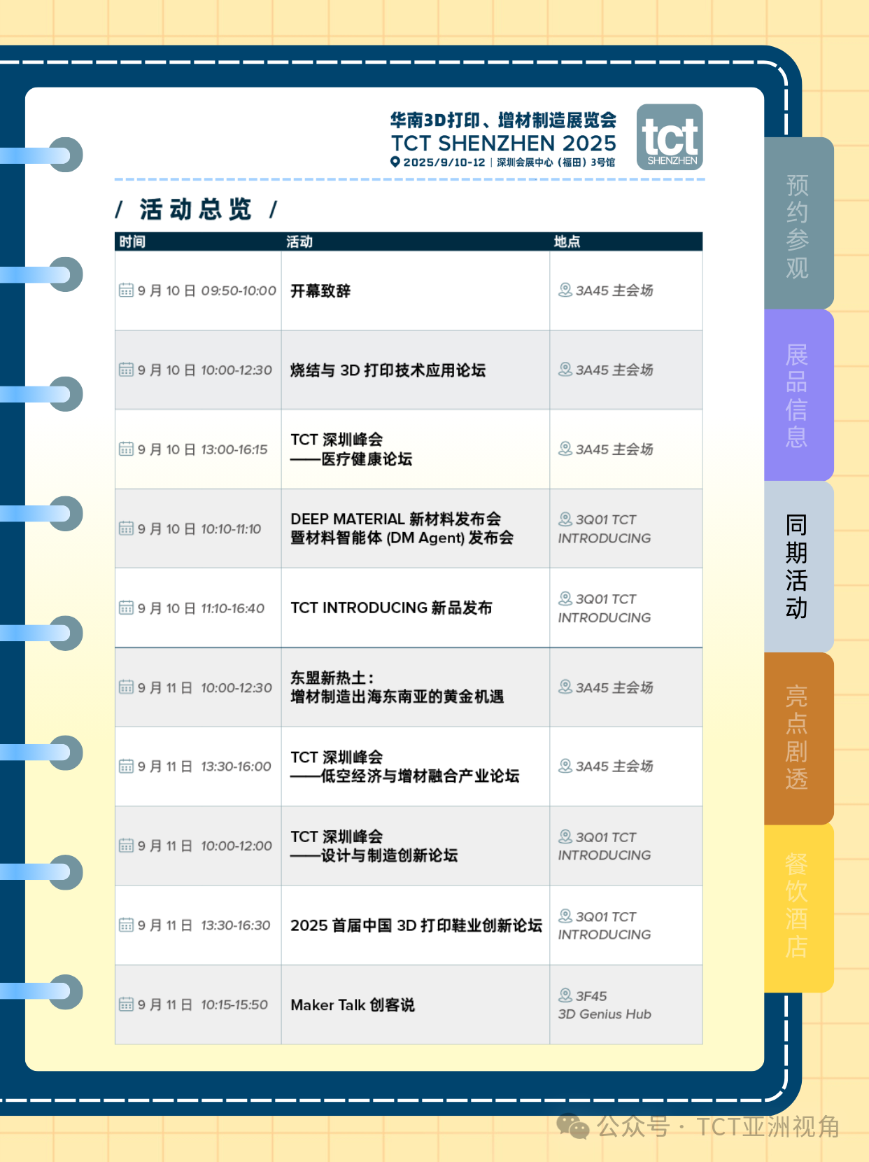Click the 深圳会展中心 (福田) 3号馆 text

(x=556, y=162)
